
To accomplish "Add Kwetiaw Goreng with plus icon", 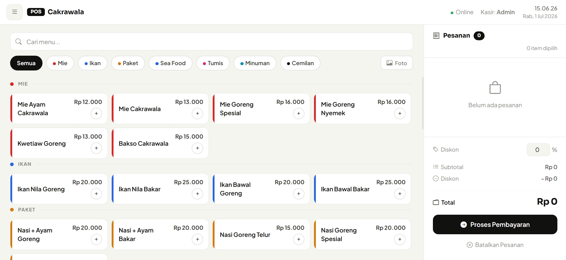I will coord(96,148).
